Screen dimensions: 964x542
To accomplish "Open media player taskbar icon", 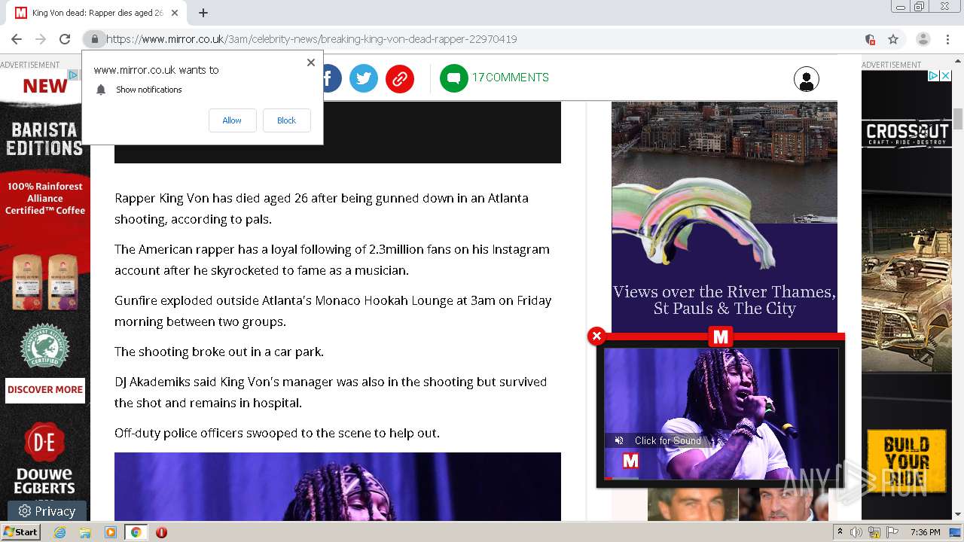I will coord(111,532).
